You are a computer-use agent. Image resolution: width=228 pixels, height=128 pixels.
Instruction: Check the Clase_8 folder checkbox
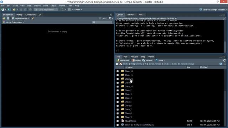[x=118, y=113]
